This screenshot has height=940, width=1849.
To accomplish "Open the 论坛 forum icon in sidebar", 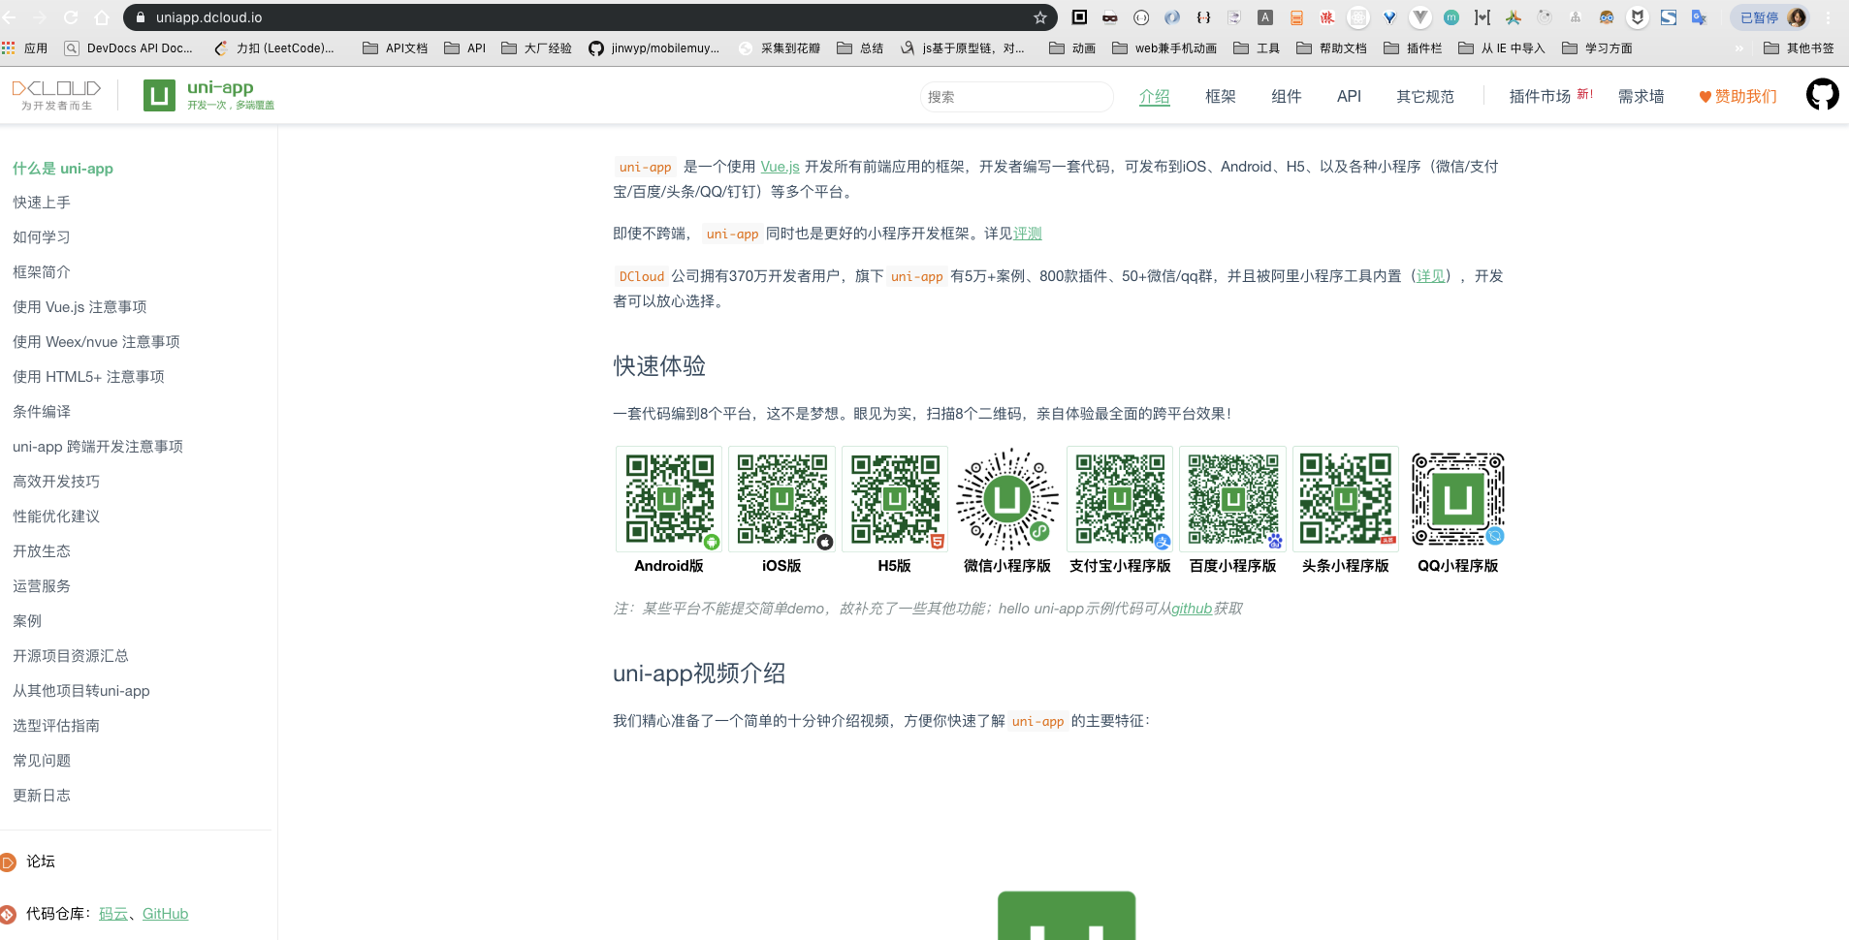I will click(8, 862).
